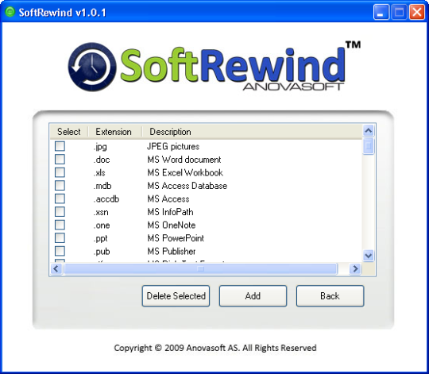Click the Select column header

pyautogui.click(x=69, y=132)
